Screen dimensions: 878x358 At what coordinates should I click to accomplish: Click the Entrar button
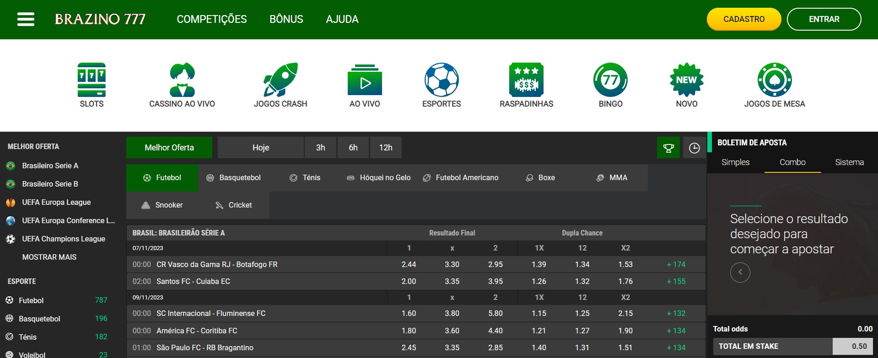(824, 19)
